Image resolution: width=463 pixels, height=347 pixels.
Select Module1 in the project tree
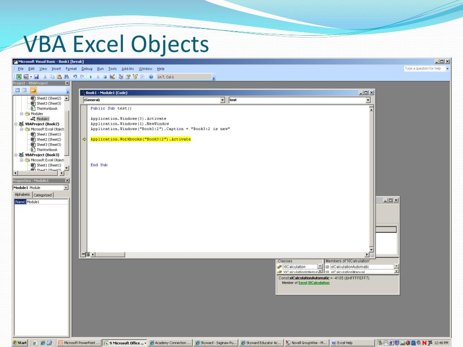[43, 119]
